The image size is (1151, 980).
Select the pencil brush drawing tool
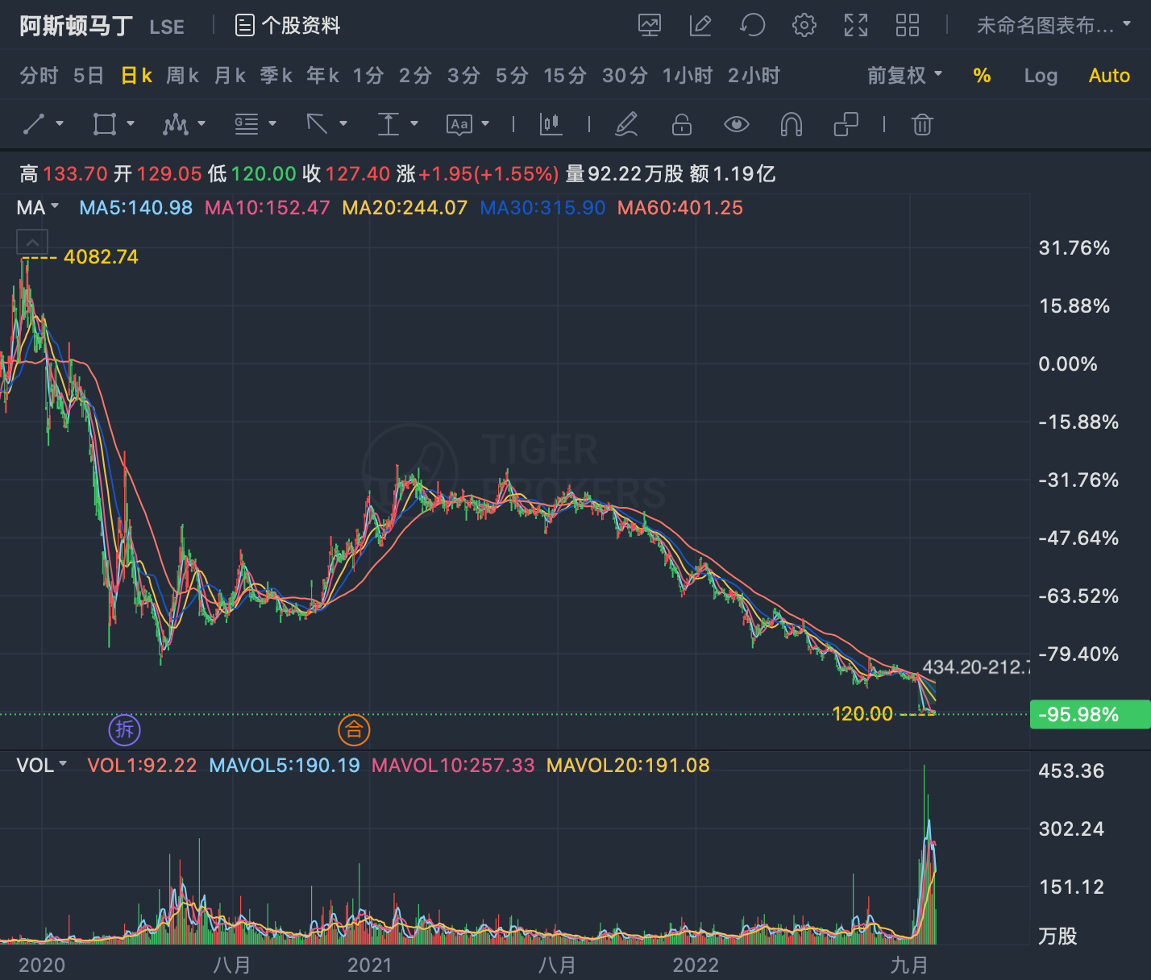pos(626,124)
